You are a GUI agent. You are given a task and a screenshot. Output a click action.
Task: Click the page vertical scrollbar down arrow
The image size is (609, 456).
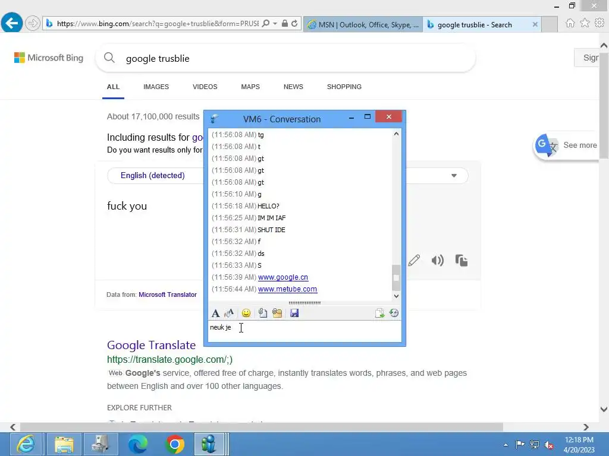[x=604, y=409]
